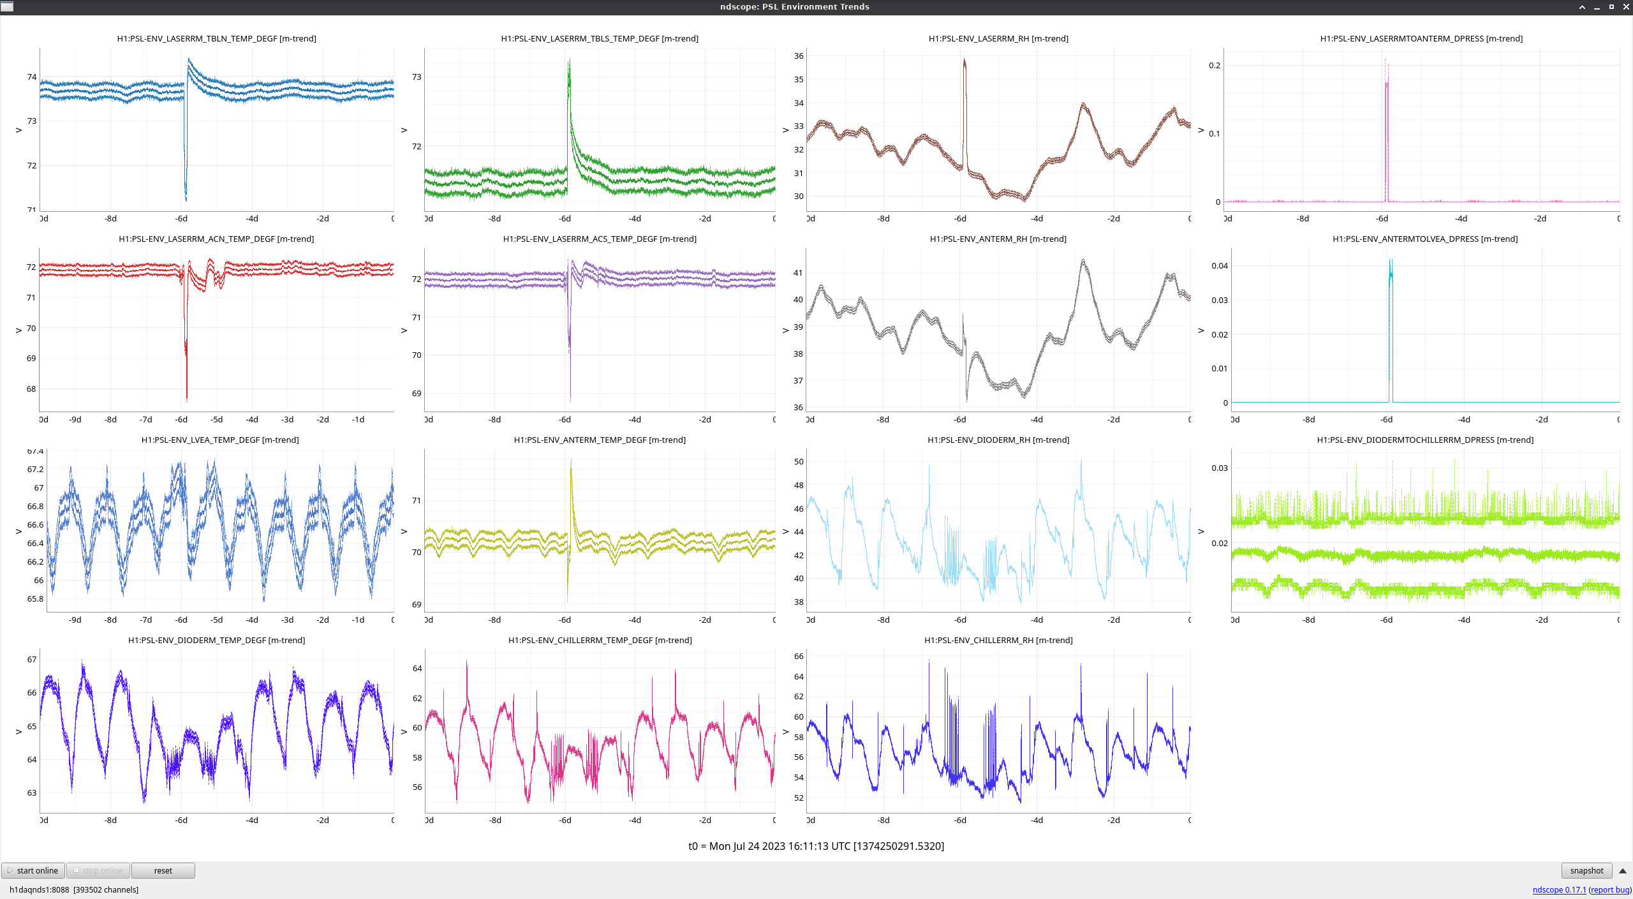Click the LASERRM_TBLN_TEMP_DEGF plot title
Screen dimensions: 1633x899
[216, 38]
